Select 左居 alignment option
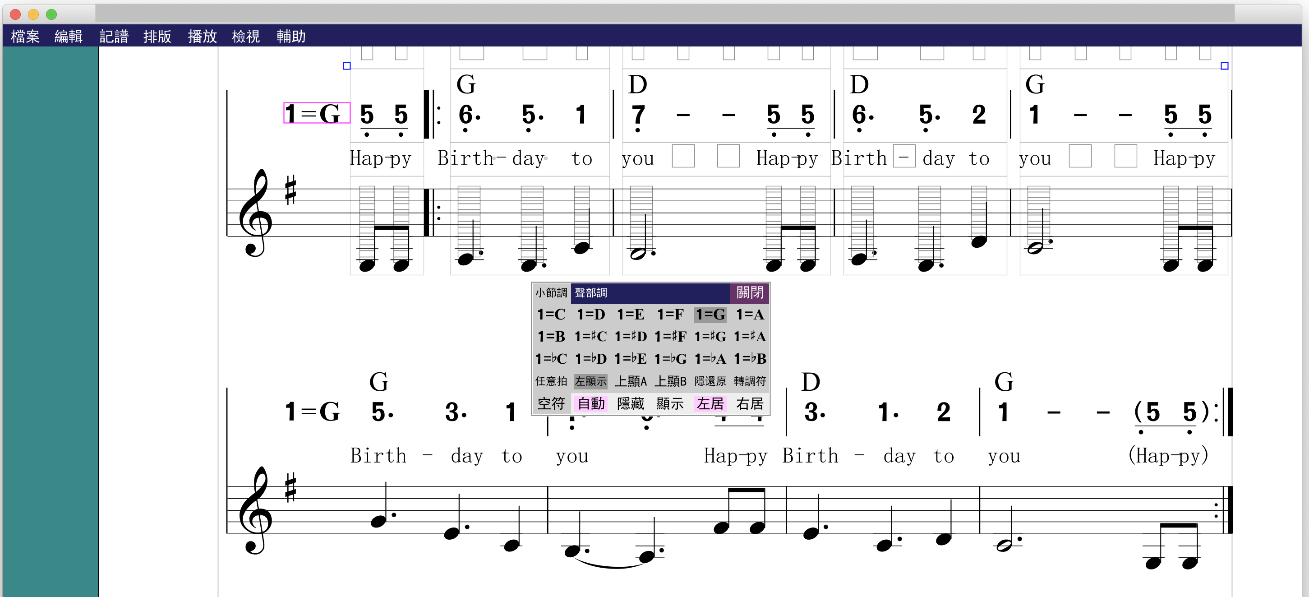 [710, 404]
